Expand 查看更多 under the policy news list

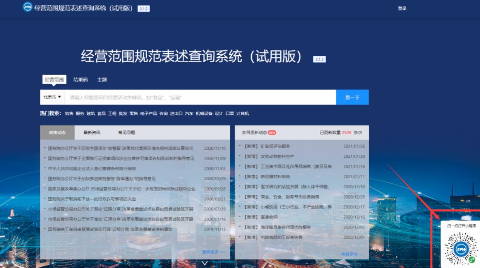(213, 252)
